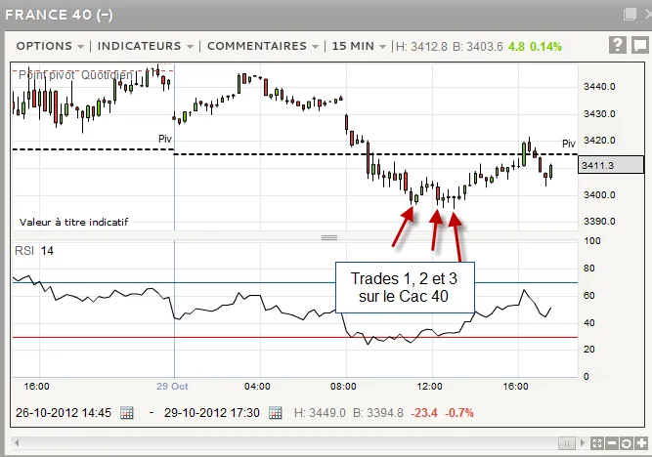
Task: Click the Valeur à titre indicatif text
Action: [x=73, y=223]
